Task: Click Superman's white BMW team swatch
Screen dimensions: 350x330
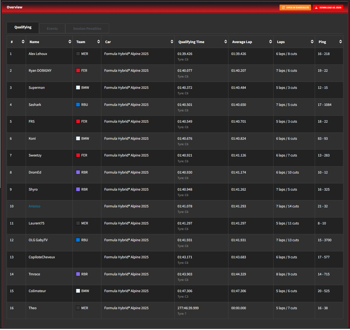Action: pyautogui.click(x=78, y=88)
